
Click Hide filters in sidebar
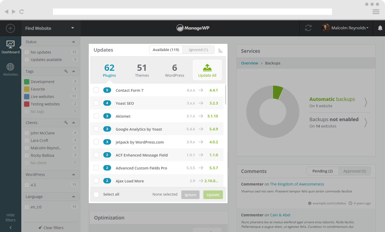click(x=10, y=217)
